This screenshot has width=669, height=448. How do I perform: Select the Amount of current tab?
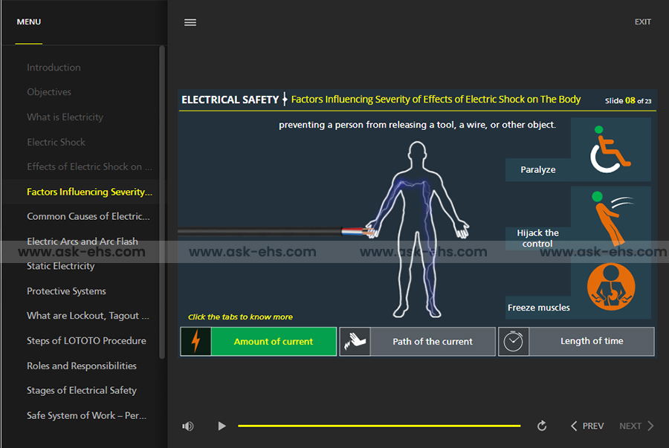[x=274, y=342]
